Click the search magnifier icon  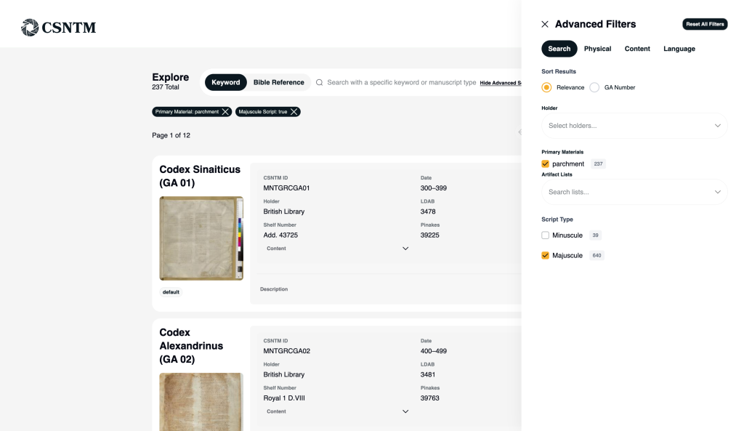click(x=319, y=83)
